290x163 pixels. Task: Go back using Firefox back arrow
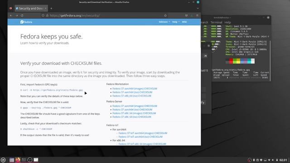pyautogui.click(x=11, y=16)
